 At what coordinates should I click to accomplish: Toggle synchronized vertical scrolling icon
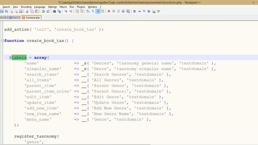tap(77, 11)
